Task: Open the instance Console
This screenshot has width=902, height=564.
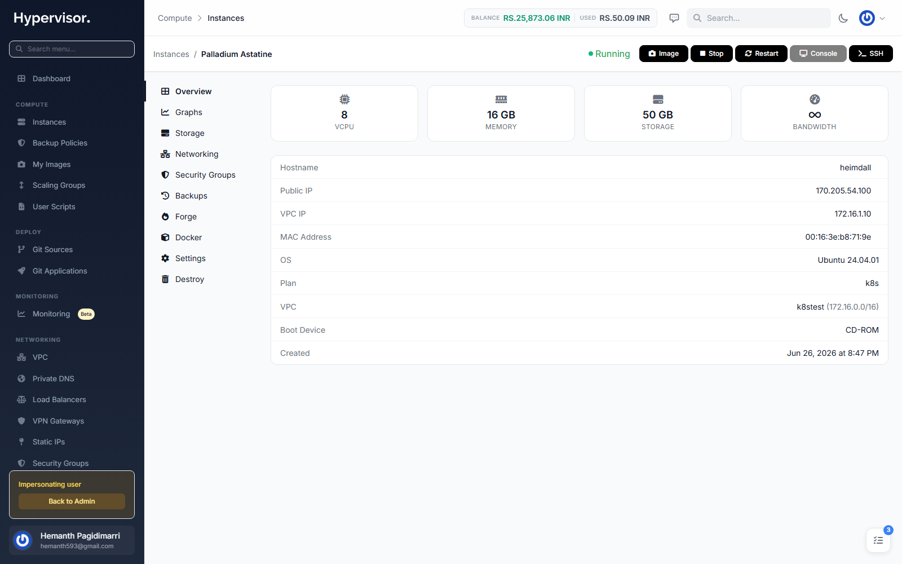Action: pos(818,54)
